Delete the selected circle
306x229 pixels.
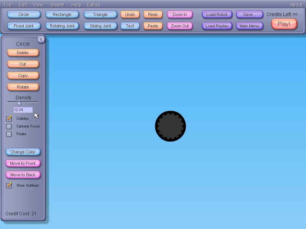pos(23,53)
